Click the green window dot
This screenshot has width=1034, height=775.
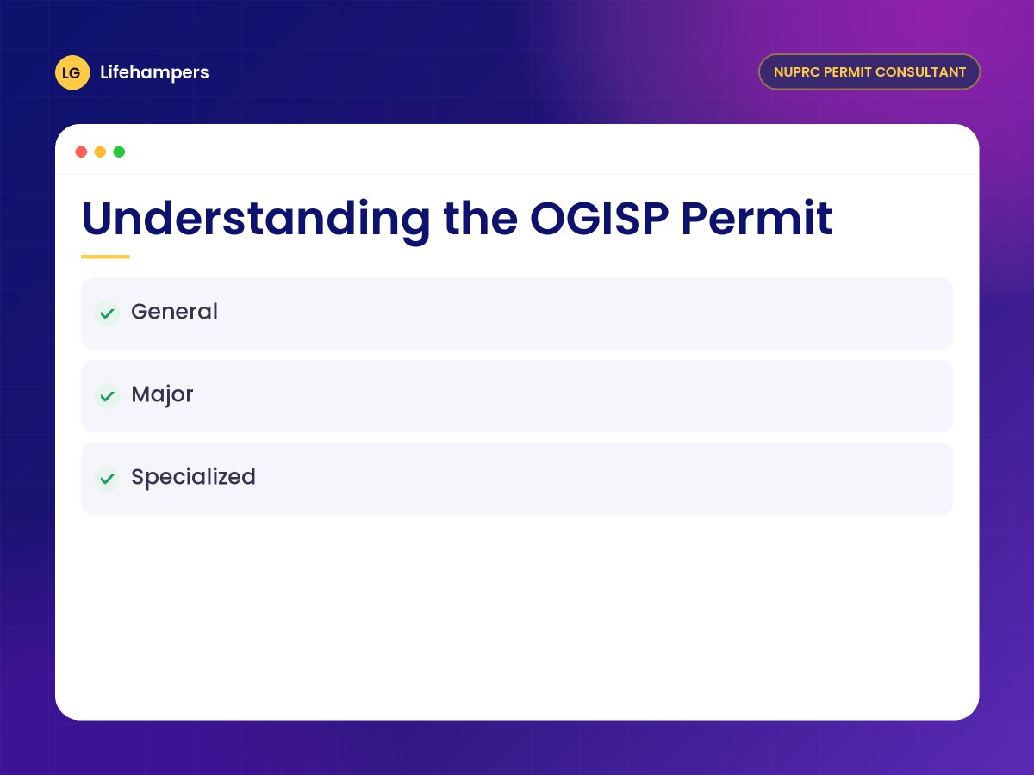coord(119,152)
